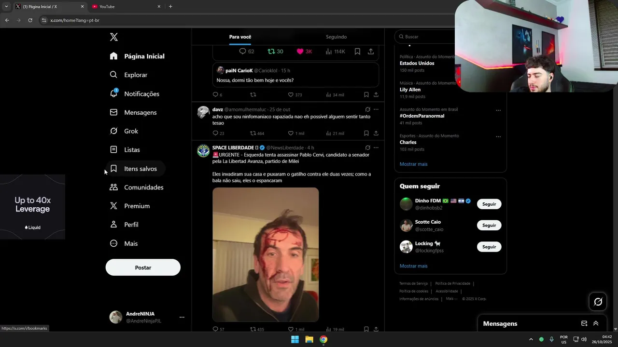This screenshot has width=618, height=347.
Task: Open the floating Grok button
Action: pos(598,302)
